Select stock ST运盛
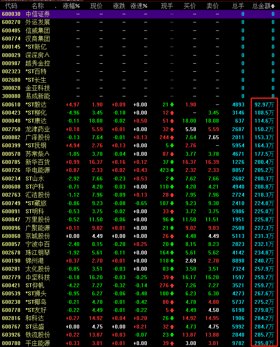Image resolution: width=280 pixels, height=347 pixels. [35, 327]
